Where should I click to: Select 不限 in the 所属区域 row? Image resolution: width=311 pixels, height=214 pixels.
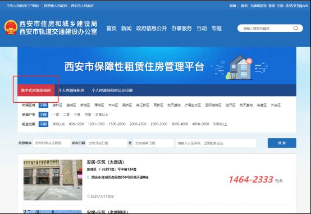pyautogui.click(x=43, y=105)
